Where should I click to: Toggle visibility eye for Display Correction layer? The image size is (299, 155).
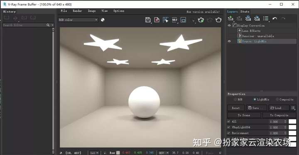[229, 25]
